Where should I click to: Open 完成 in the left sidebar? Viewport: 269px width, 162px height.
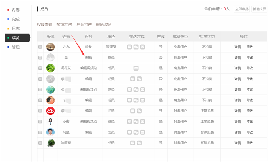coord(15,19)
